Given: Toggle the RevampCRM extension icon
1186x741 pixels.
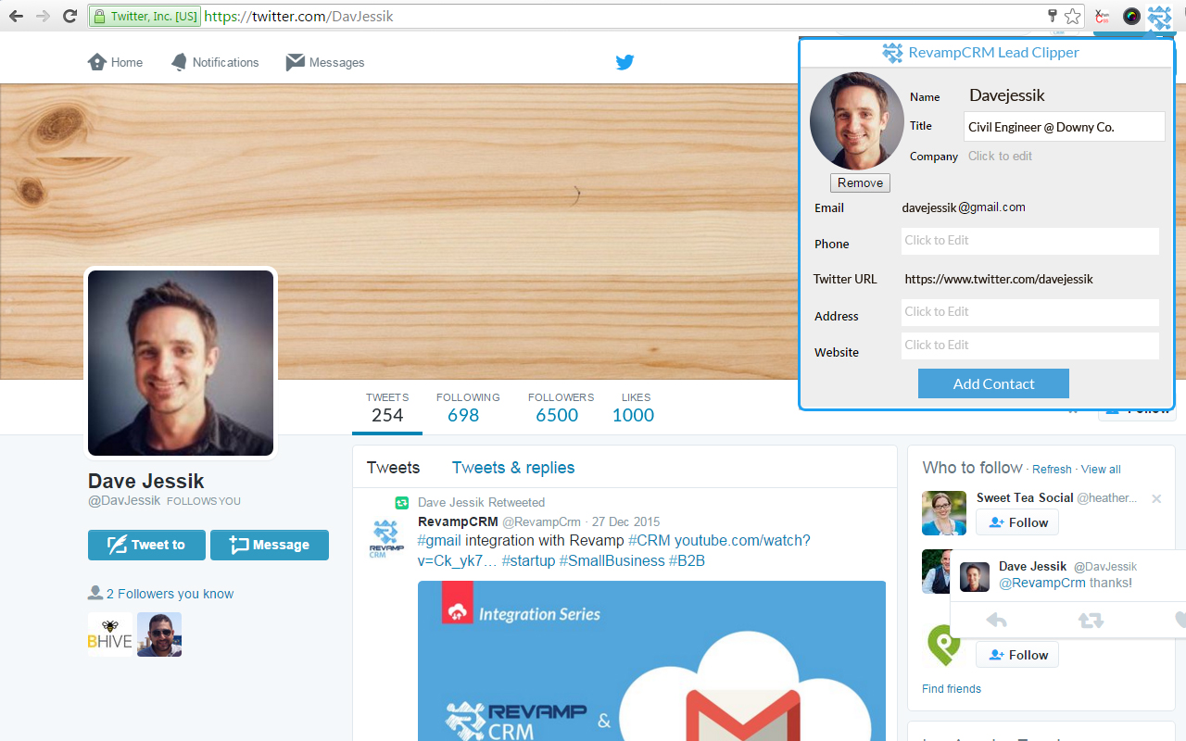Looking at the screenshot, I should click(x=1159, y=16).
